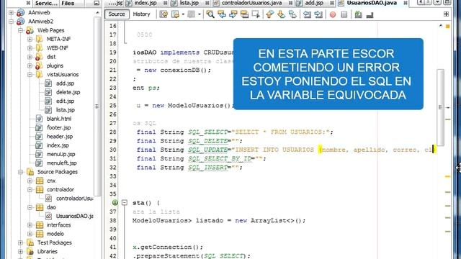Collapse the Source Packages node
Image resolution: width=461 pixels, height=259 pixels.
(x=21, y=172)
